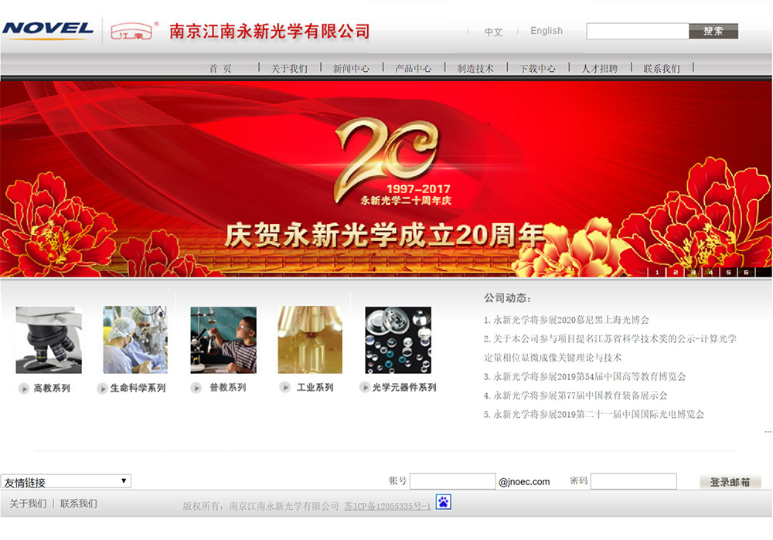Open the 生命科学系列 text link
The height and width of the screenshot is (540, 773).
[x=138, y=389]
